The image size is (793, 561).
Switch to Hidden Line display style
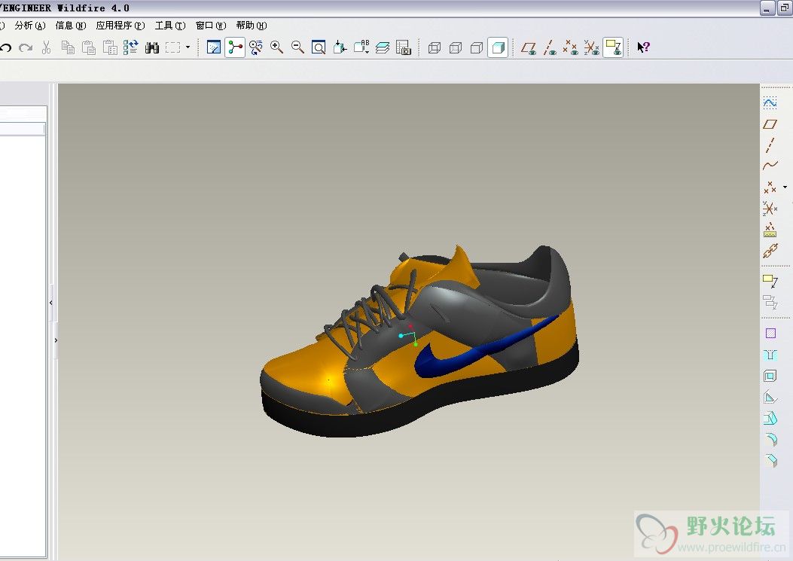pos(456,47)
